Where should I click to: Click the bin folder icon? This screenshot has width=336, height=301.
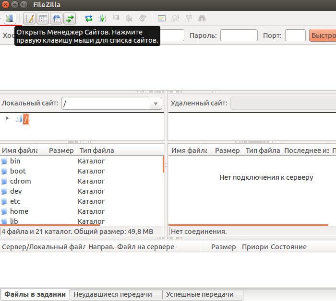pos(4,161)
